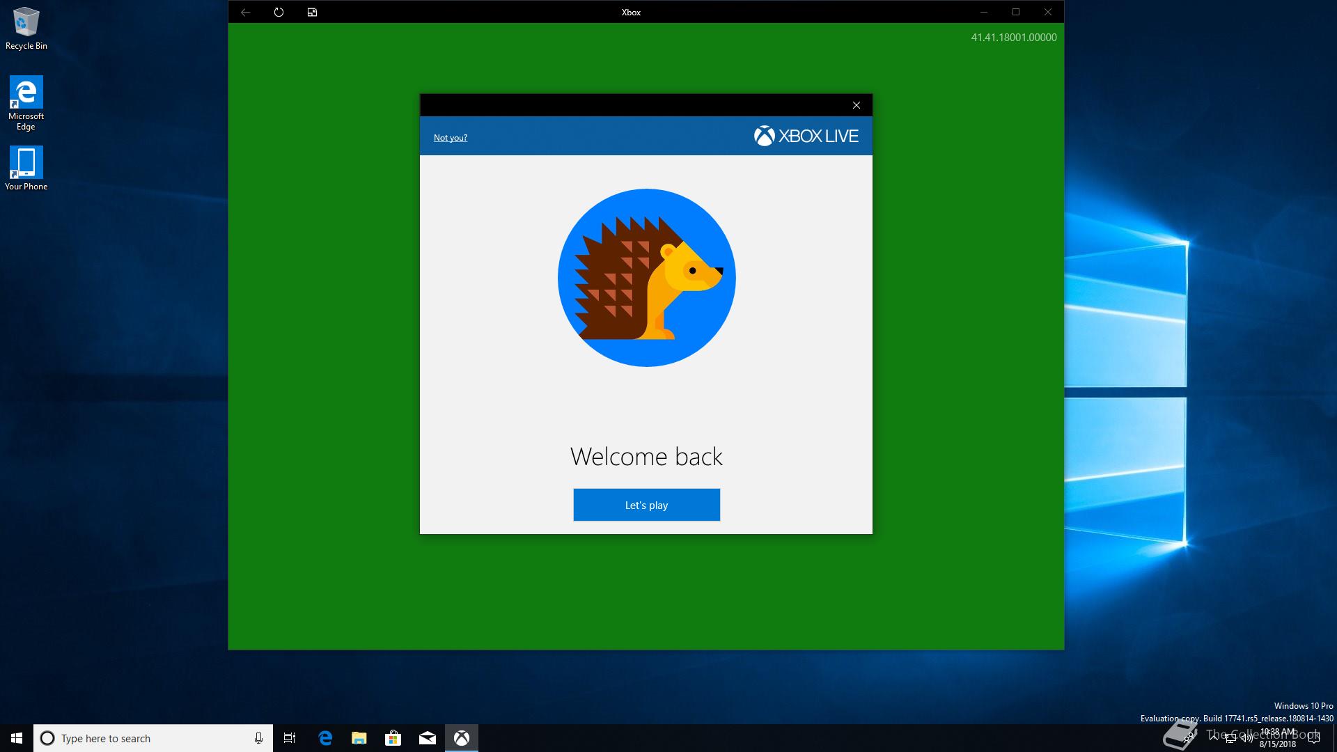
Task: Open File Explorer from the taskbar
Action: click(x=359, y=738)
